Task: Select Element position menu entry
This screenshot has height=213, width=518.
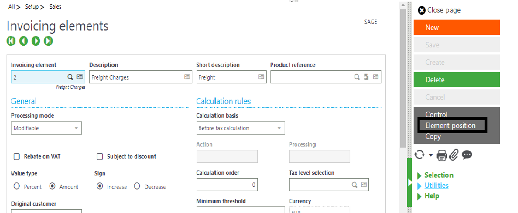Action: point(450,125)
